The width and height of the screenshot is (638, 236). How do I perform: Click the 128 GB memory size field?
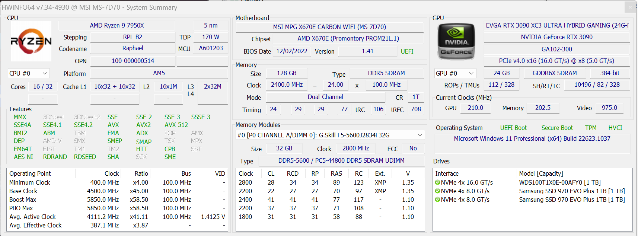[287, 73]
